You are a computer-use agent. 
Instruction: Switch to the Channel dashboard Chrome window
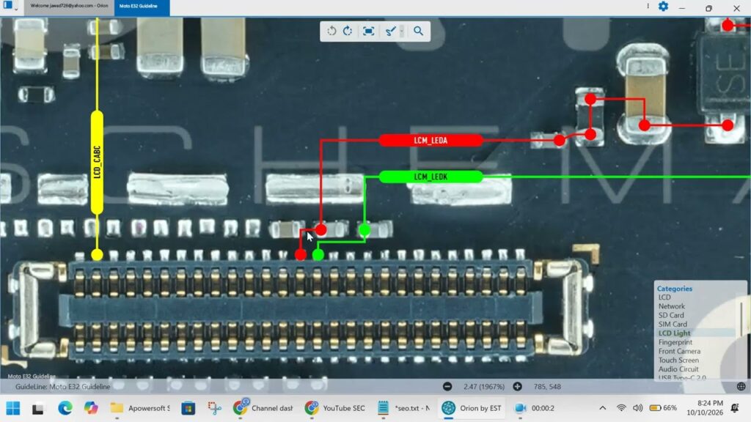click(263, 408)
